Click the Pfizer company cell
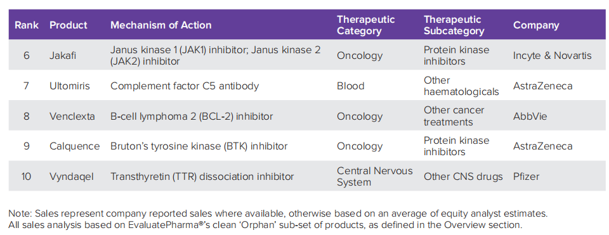 click(x=527, y=177)
